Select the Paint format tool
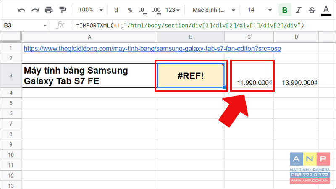The height and width of the screenshot is (189, 336). pyautogui.click(x=63, y=10)
